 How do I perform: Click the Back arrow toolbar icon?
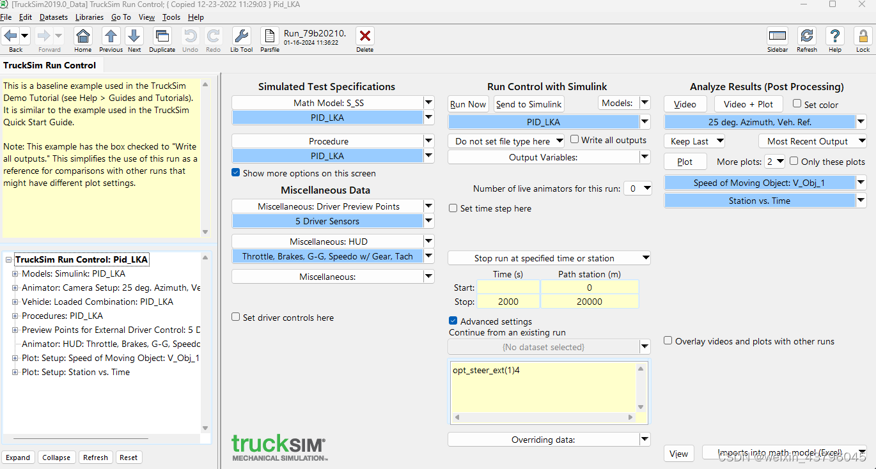[x=11, y=36]
